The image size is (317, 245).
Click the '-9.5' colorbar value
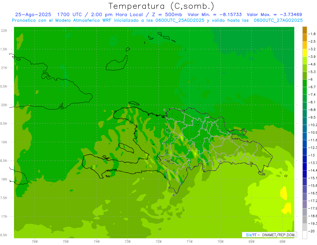(312, 117)
